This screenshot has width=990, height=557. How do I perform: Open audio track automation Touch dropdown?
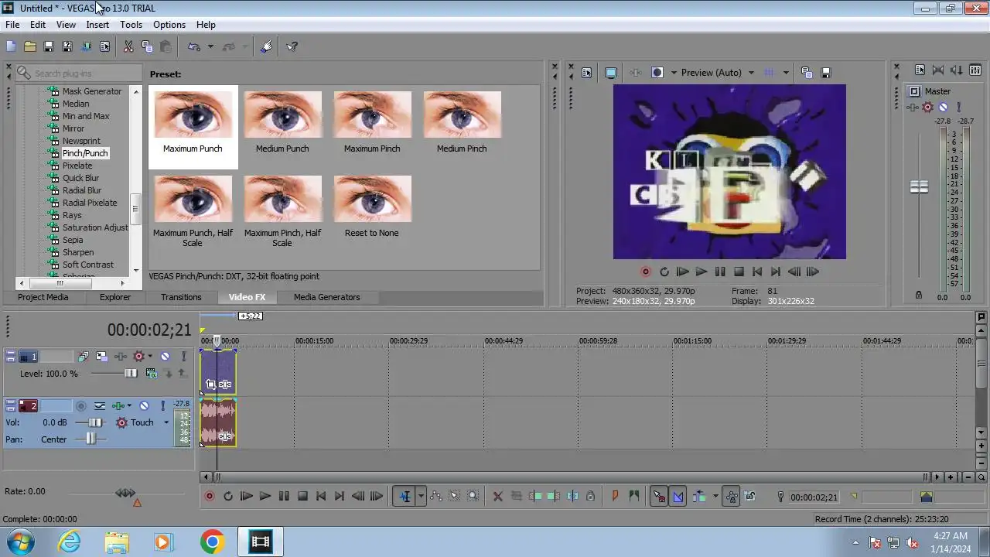point(166,422)
